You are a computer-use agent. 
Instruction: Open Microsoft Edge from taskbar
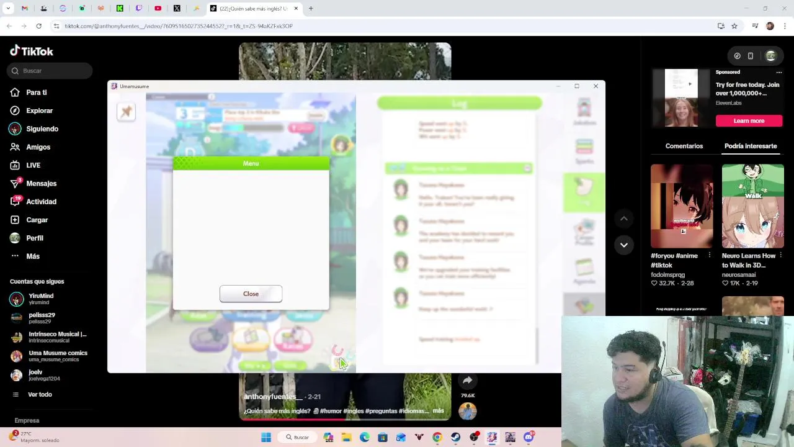click(x=365, y=437)
